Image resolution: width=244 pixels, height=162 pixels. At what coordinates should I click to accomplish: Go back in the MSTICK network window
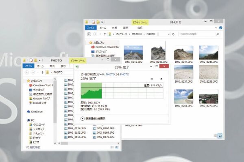click(89, 34)
